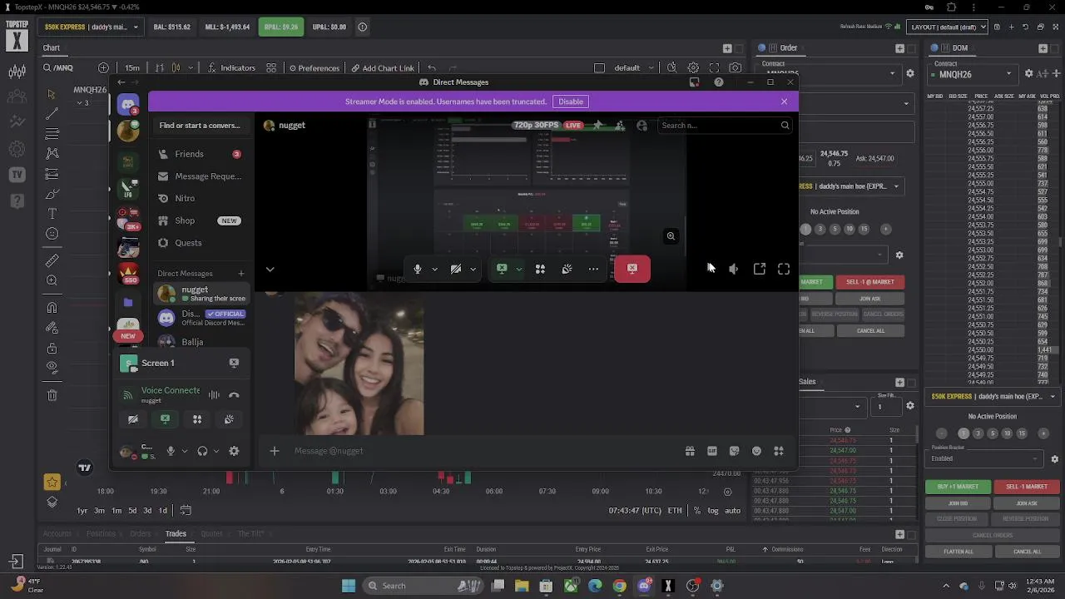Toggle screen share button in call controls
The image size is (1065, 599).
pos(502,269)
